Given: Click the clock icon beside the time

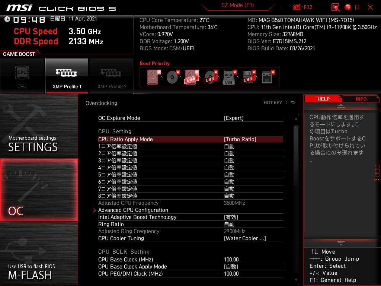Looking at the screenshot, I should pyautogui.click(x=7, y=19).
